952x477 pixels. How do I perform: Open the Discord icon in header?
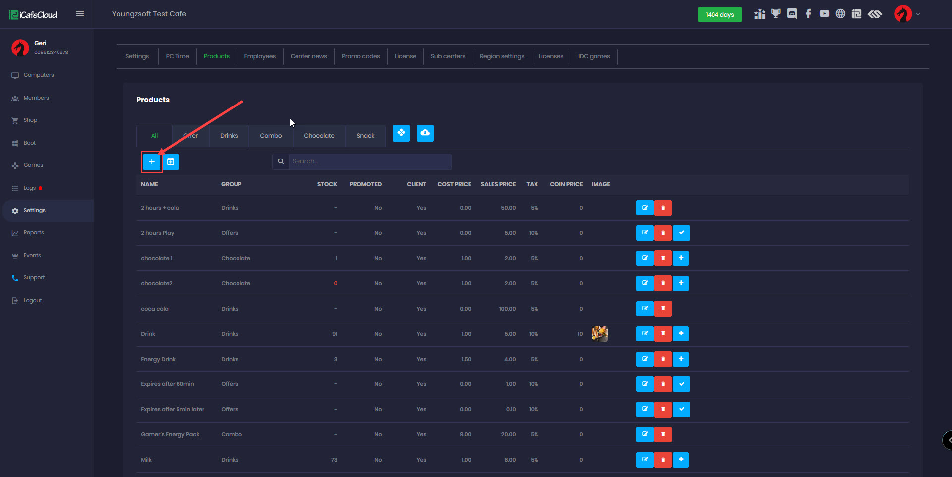tap(792, 14)
